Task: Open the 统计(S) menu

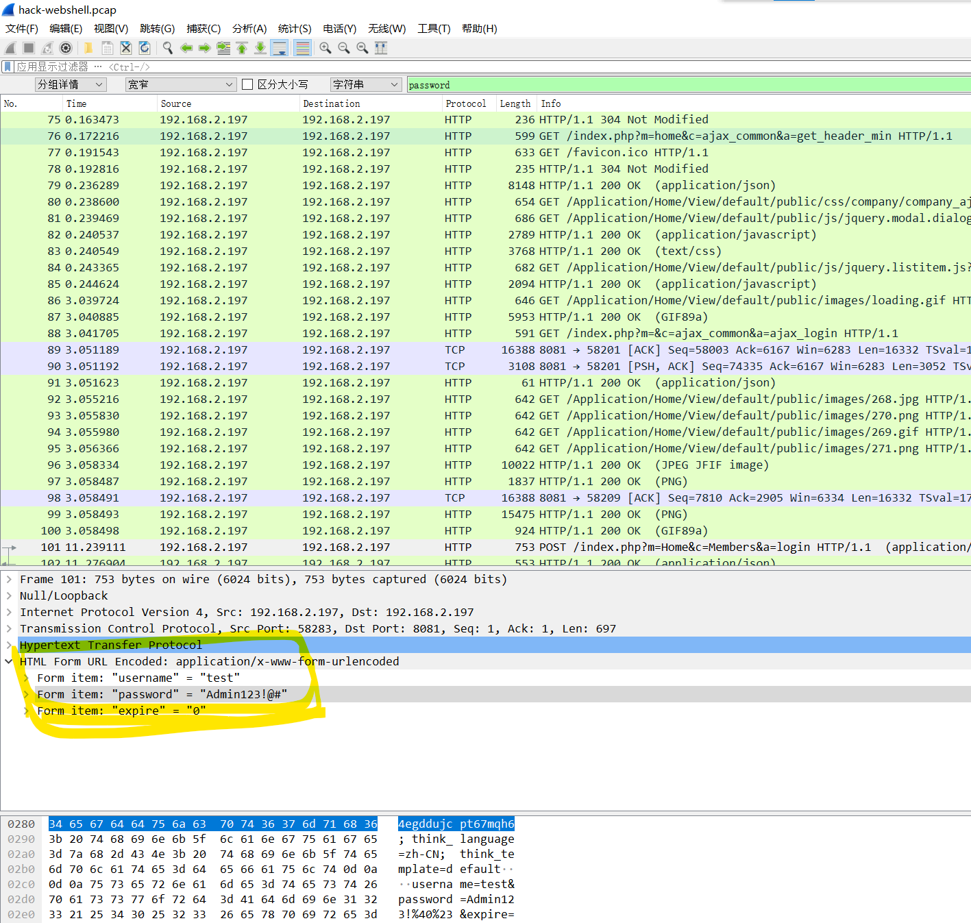Action: [x=295, y=28]
